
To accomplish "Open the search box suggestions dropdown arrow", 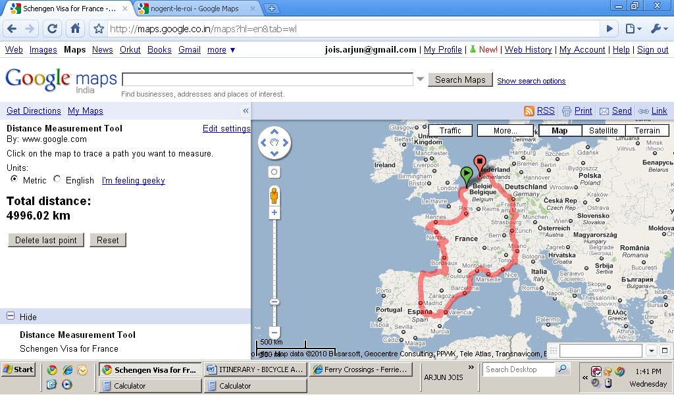I will pos(420,80).
